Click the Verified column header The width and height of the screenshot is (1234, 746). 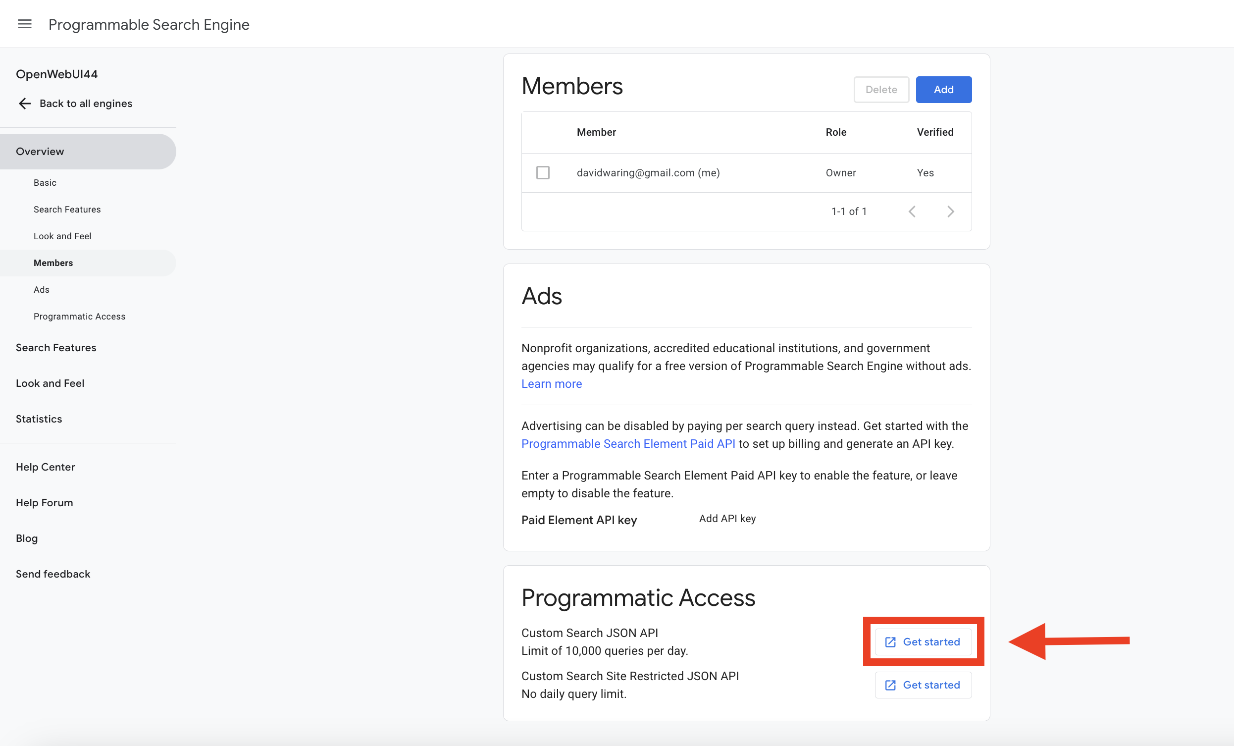coord(935,132)
